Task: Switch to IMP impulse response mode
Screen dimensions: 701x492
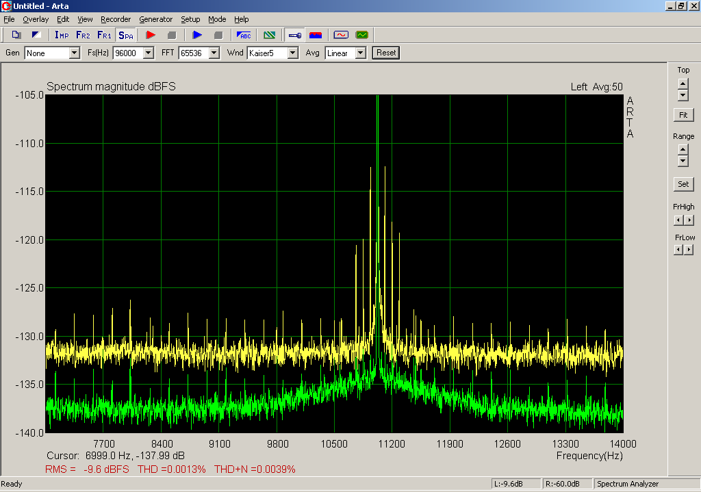Action: [x=62, y=35]
